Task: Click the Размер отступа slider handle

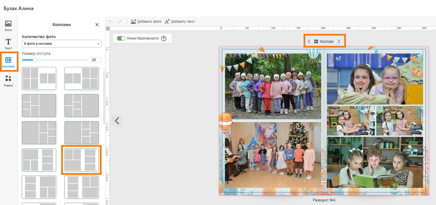Action: (35, 60)
